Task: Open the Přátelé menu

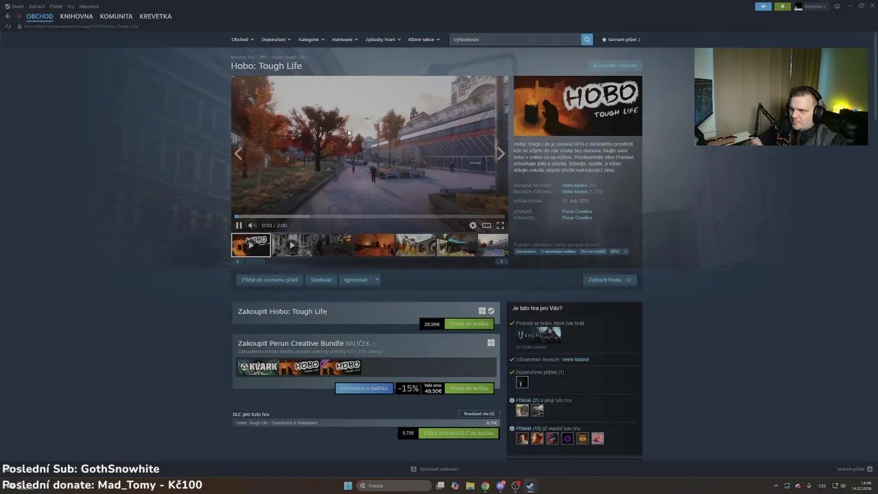Action: click(56, 6)
